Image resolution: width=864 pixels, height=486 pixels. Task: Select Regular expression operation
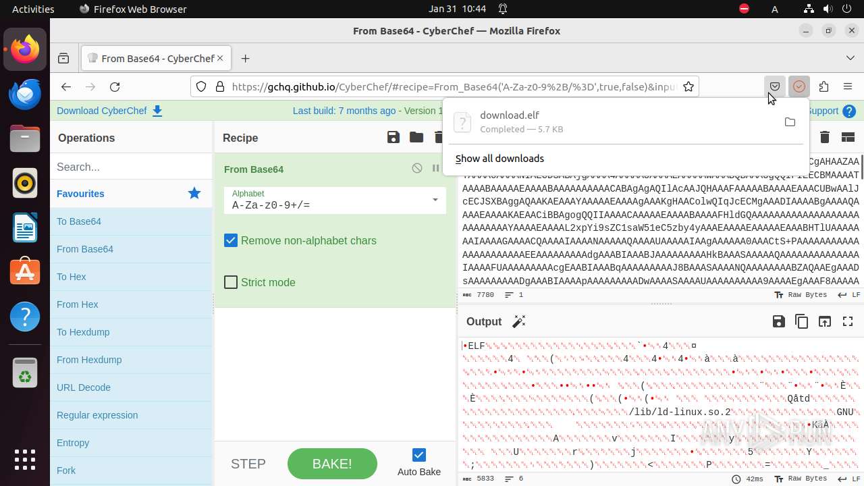(x=131, y=415)
